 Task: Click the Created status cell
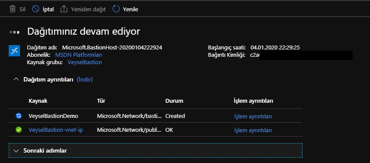(x=175, y=116)
